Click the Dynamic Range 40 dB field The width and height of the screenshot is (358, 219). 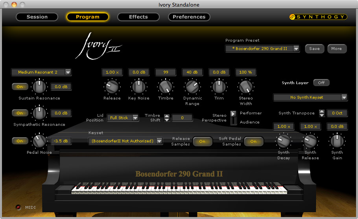click(x=192, y=72)
